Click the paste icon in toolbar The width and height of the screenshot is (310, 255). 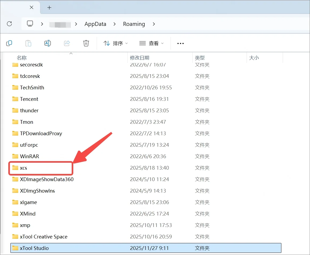click(28, 43)
